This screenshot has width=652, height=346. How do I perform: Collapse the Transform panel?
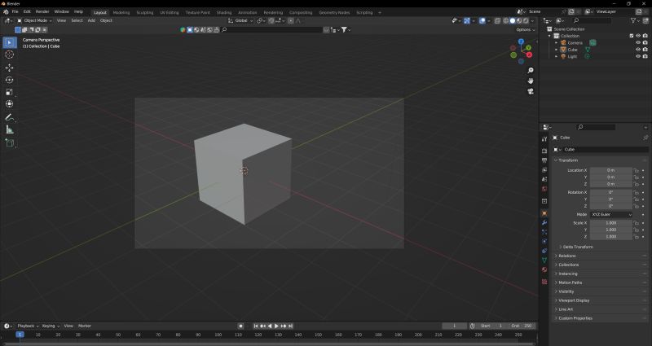568,160
